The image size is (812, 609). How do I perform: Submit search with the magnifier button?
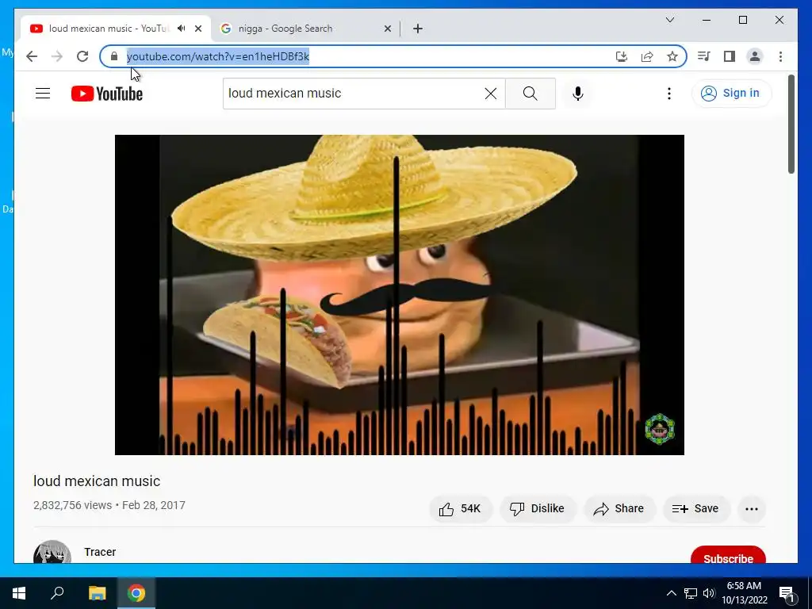(530, 94)
